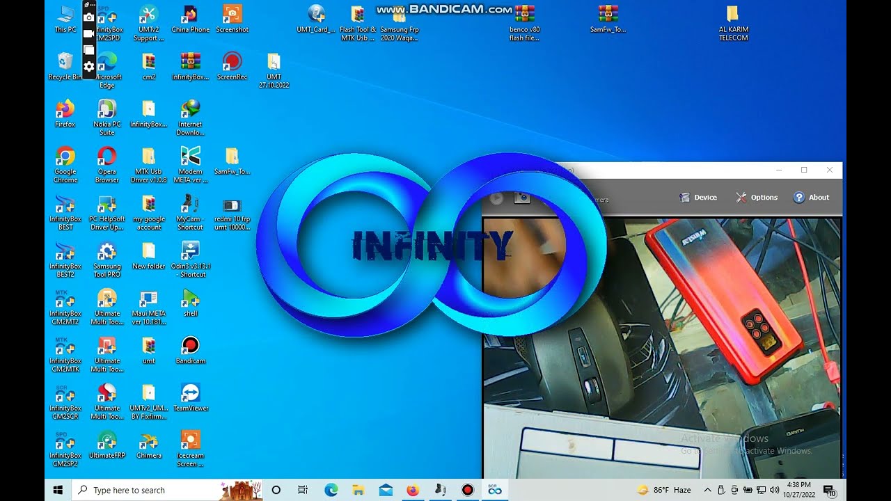Open the Device menu in MyCam
The image size is (891, 501).
tap(698, 198)
